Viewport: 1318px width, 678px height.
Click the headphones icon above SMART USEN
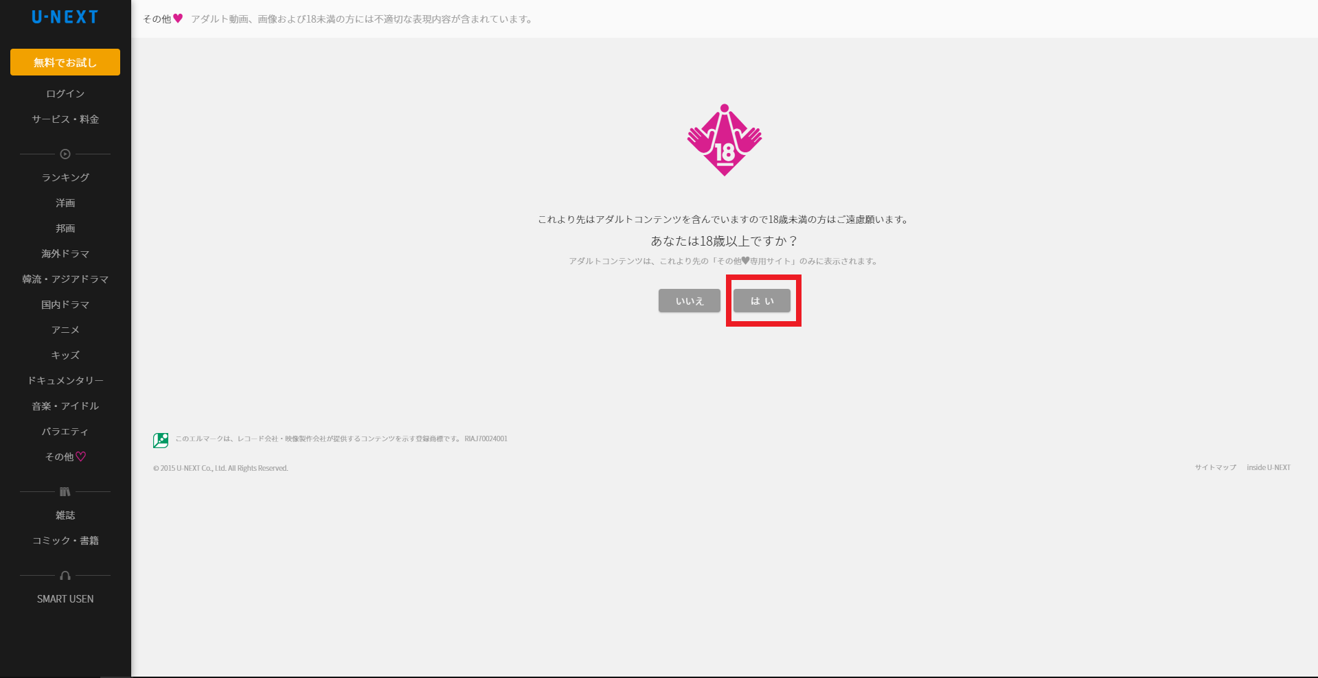click(x=65, y=576)
